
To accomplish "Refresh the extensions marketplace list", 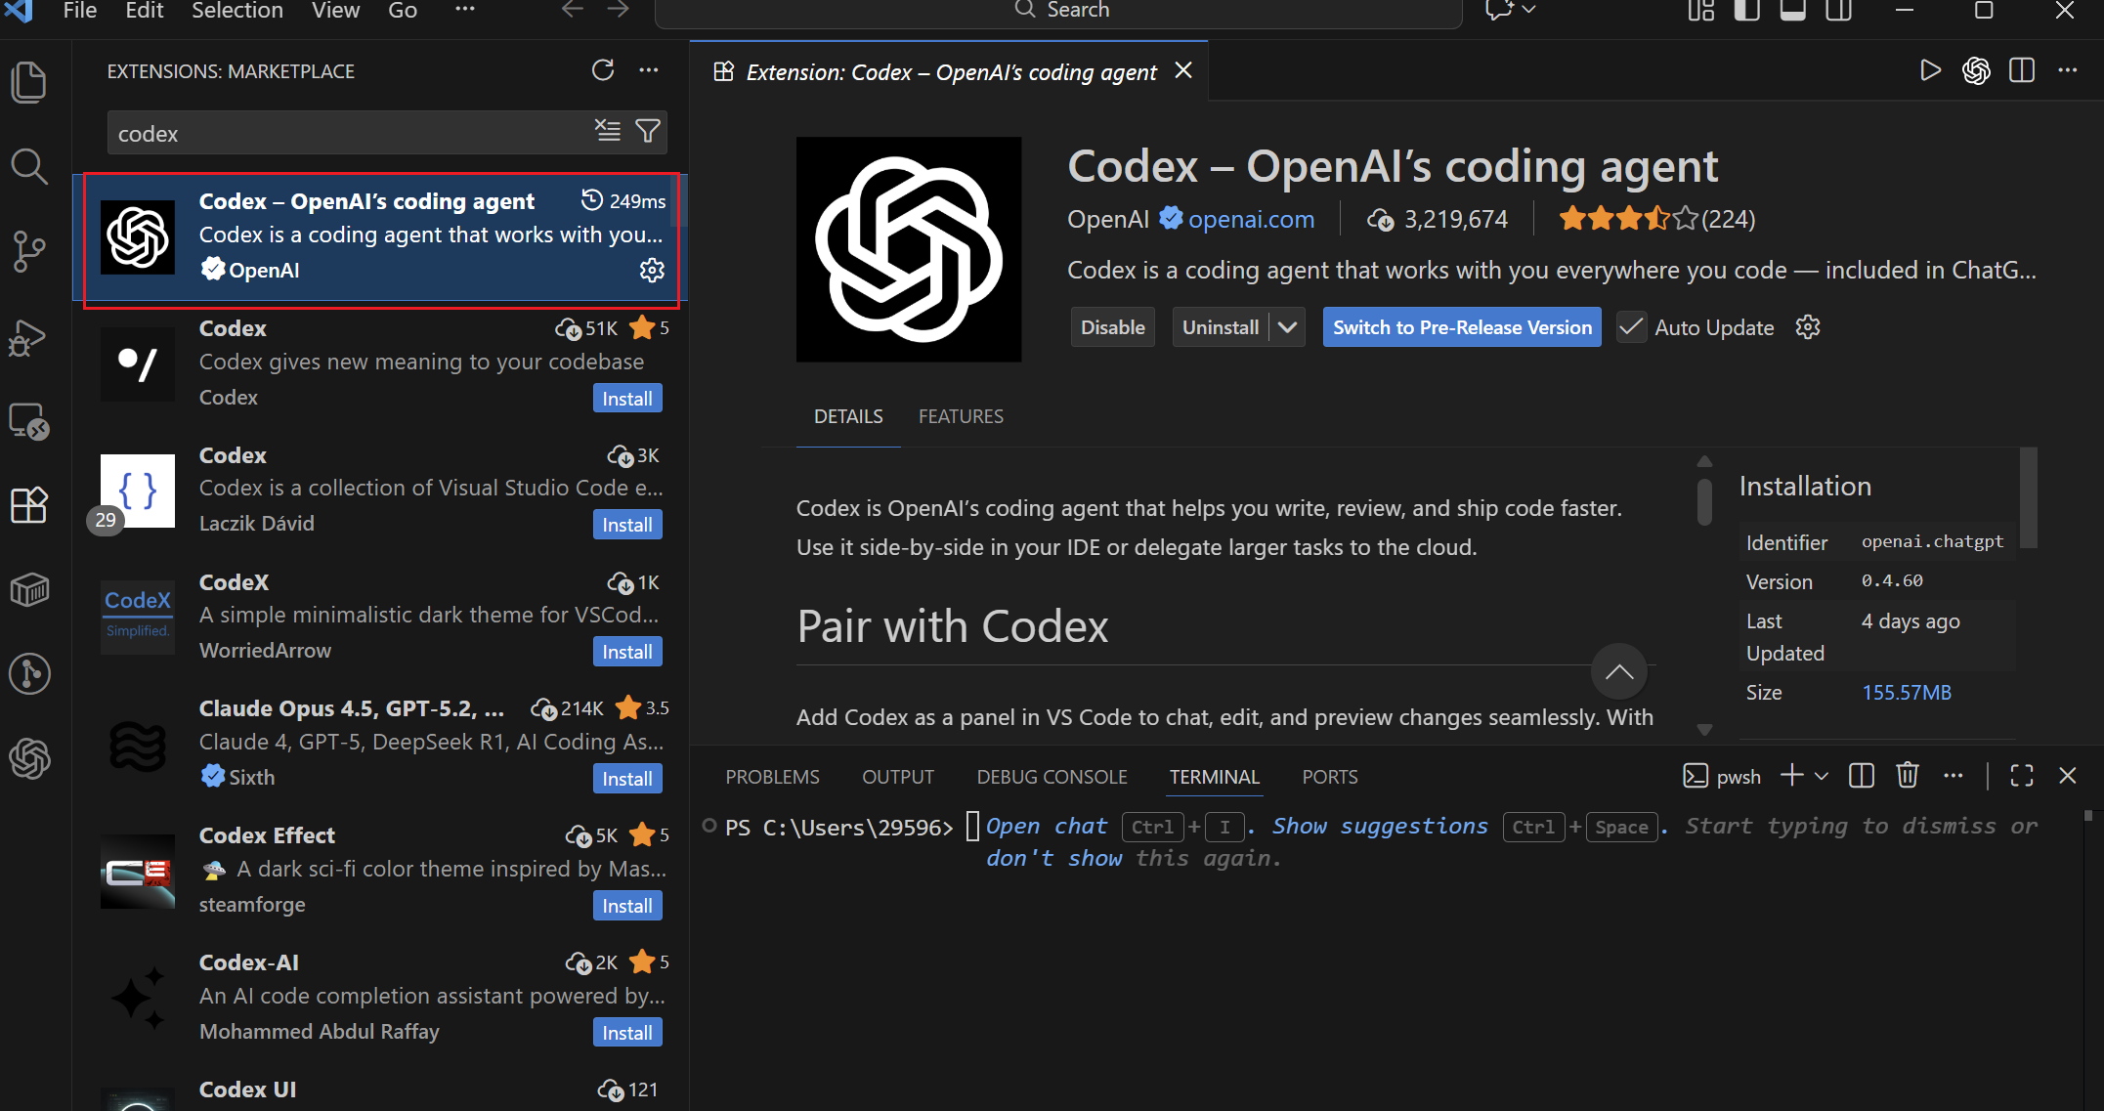I will (603, 70).
